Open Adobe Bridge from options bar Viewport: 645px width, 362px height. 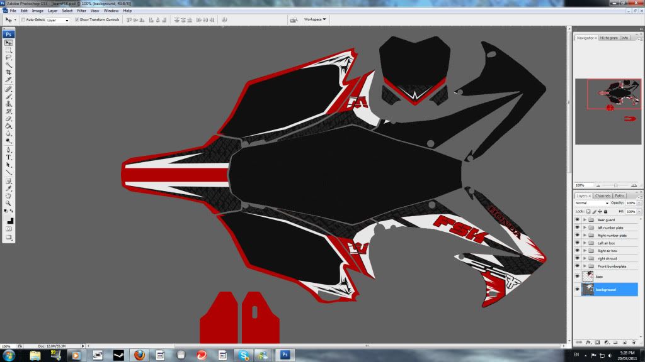pyautogui.click(x=294, y=19)
